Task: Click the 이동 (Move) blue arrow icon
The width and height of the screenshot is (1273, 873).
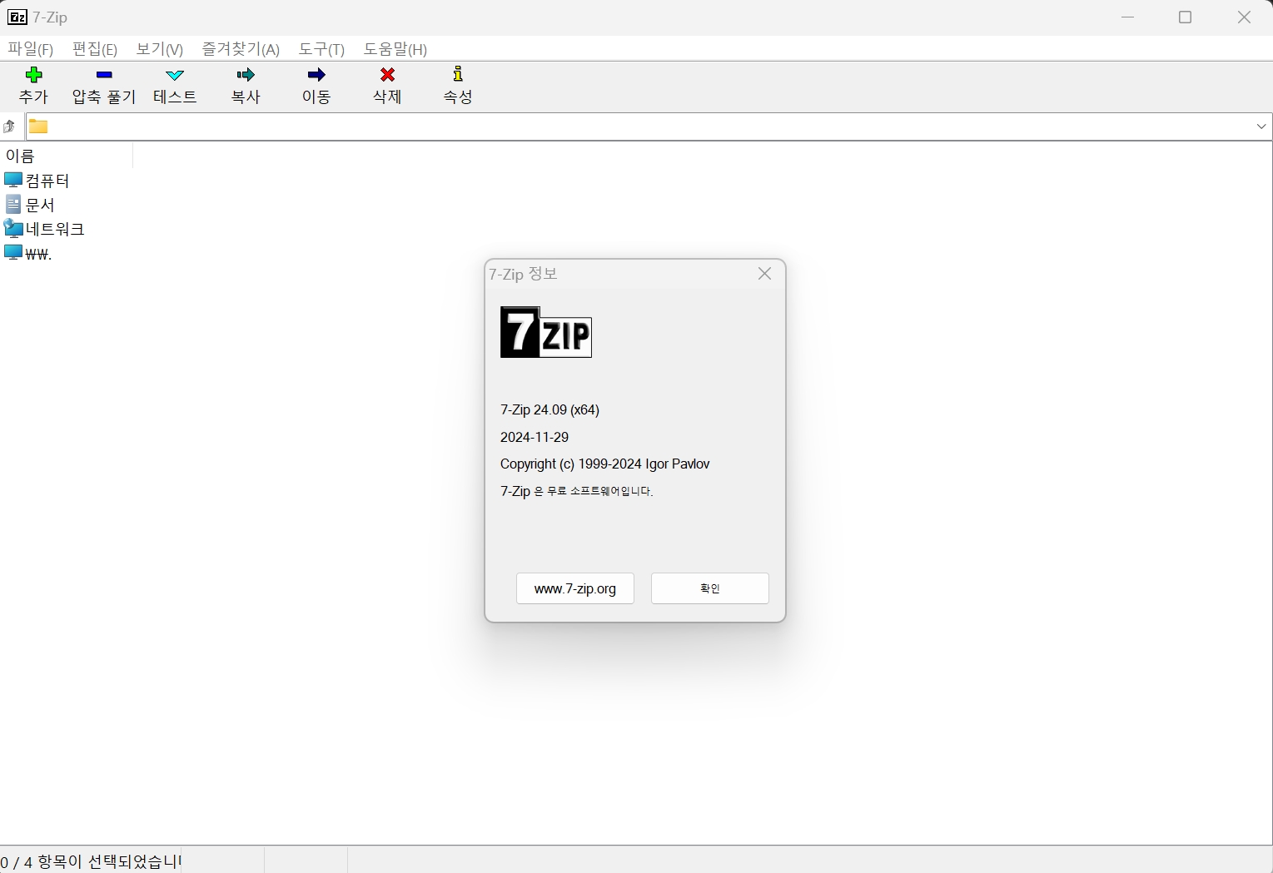Action: click(x=316, y=75)
